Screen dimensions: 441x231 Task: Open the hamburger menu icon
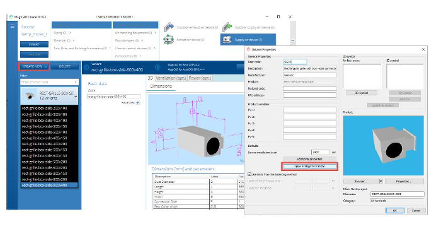[x=13, y=27]
